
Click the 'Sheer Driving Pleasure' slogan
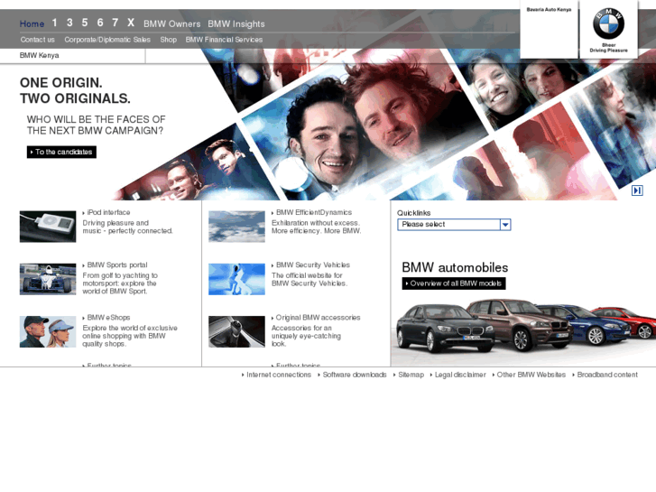[x=609, y=48]
